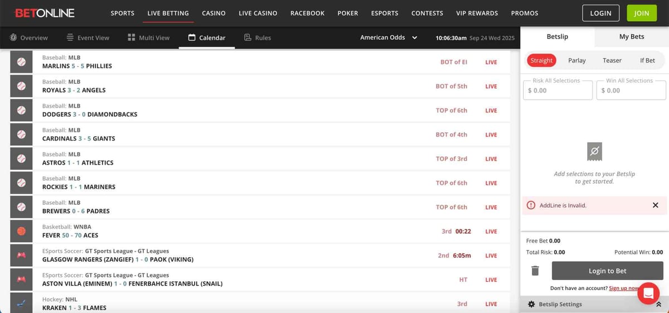Image resolution: width=669 pixels, height=313 pixels.
Task: Open the American Odds format dropdown
Action: pos(389,37)
